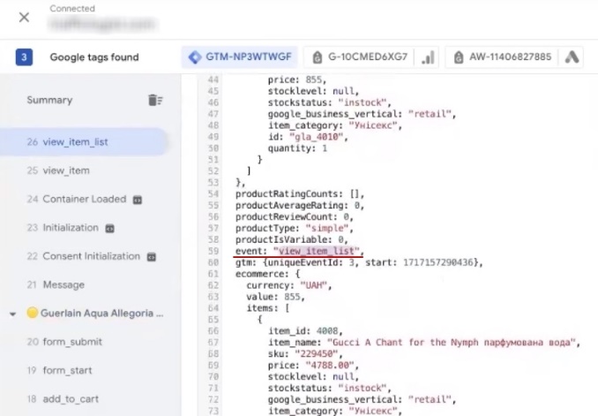Select the 21 Message event
The image size is (598, 416).
(x=56, y=285)
